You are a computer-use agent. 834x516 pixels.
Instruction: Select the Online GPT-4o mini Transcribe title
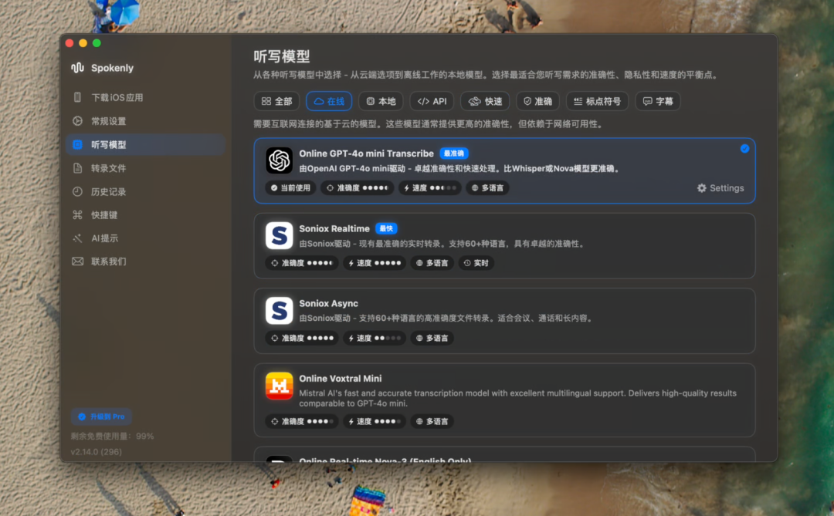(366, 153)
